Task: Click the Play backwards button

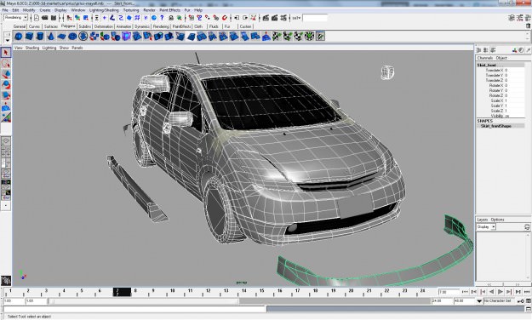Action: click(491, 292)
